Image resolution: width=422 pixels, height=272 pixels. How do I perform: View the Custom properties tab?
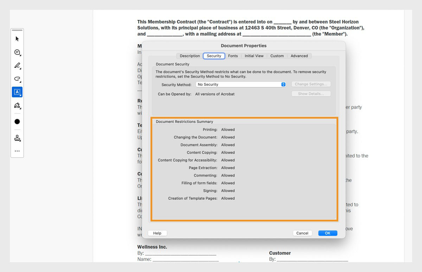click(x=277, y=56)
